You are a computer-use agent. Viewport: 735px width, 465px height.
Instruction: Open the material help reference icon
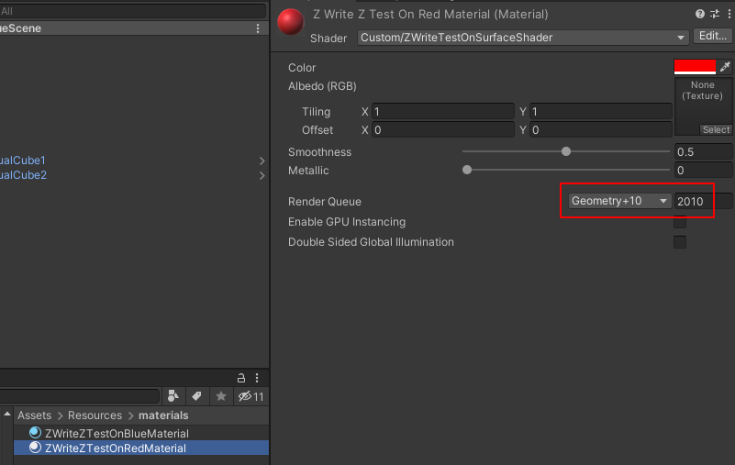pos(700,14)
